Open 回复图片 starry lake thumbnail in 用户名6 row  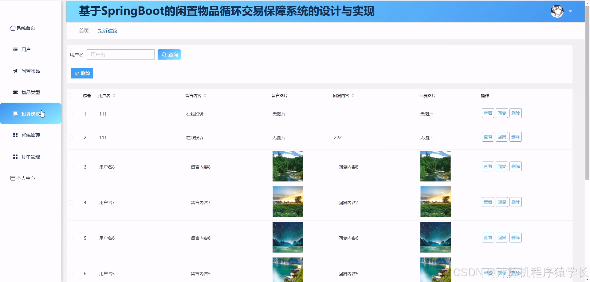pos(436,237)
